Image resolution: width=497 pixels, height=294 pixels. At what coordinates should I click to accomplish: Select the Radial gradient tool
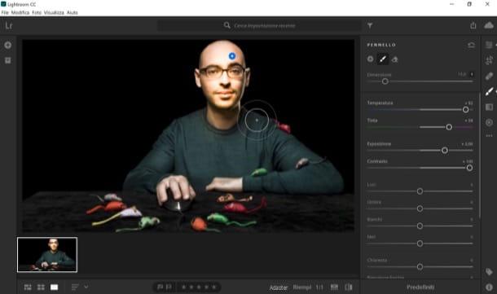pos(489,122)
